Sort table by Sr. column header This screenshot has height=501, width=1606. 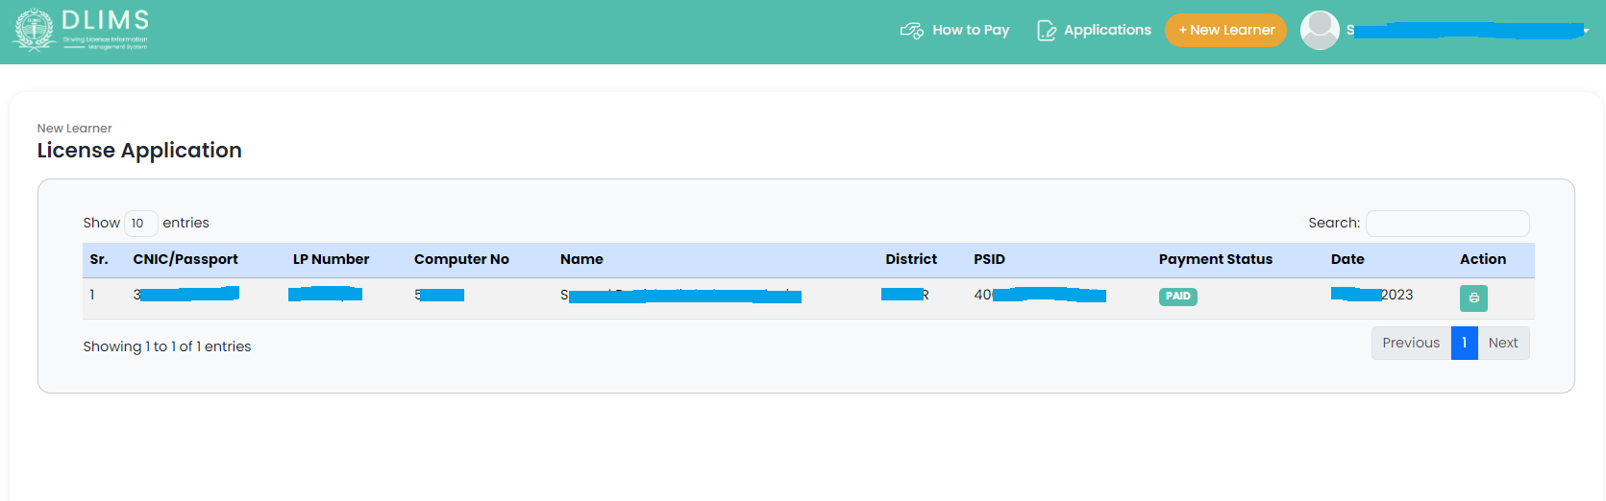99,259
